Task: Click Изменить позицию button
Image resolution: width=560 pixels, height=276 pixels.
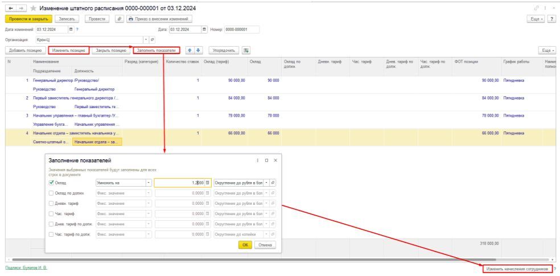Action: tap(68, 51)
